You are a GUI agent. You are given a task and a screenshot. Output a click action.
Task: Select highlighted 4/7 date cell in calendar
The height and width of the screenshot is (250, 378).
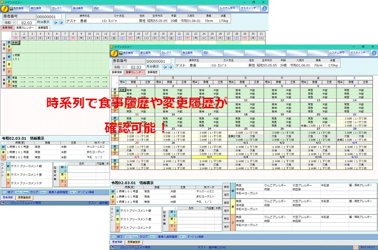click(x=209, y=157)
